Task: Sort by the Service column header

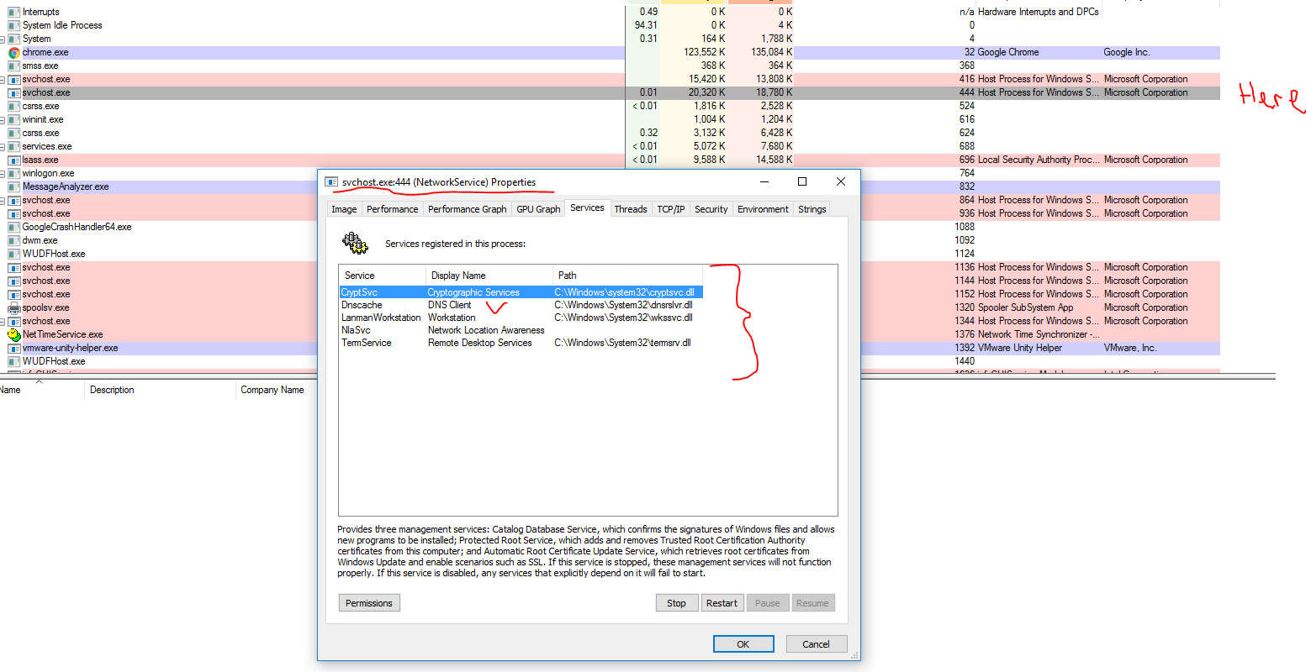Action: [383, 276]
